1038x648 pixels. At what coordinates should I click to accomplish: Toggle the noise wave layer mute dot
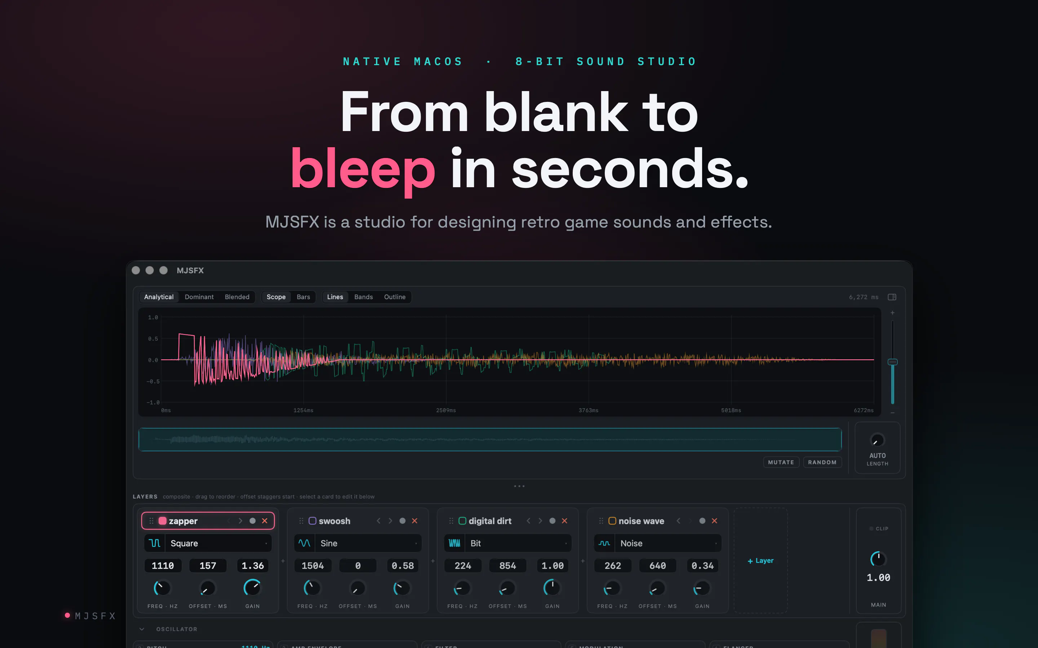click(702, 521)
